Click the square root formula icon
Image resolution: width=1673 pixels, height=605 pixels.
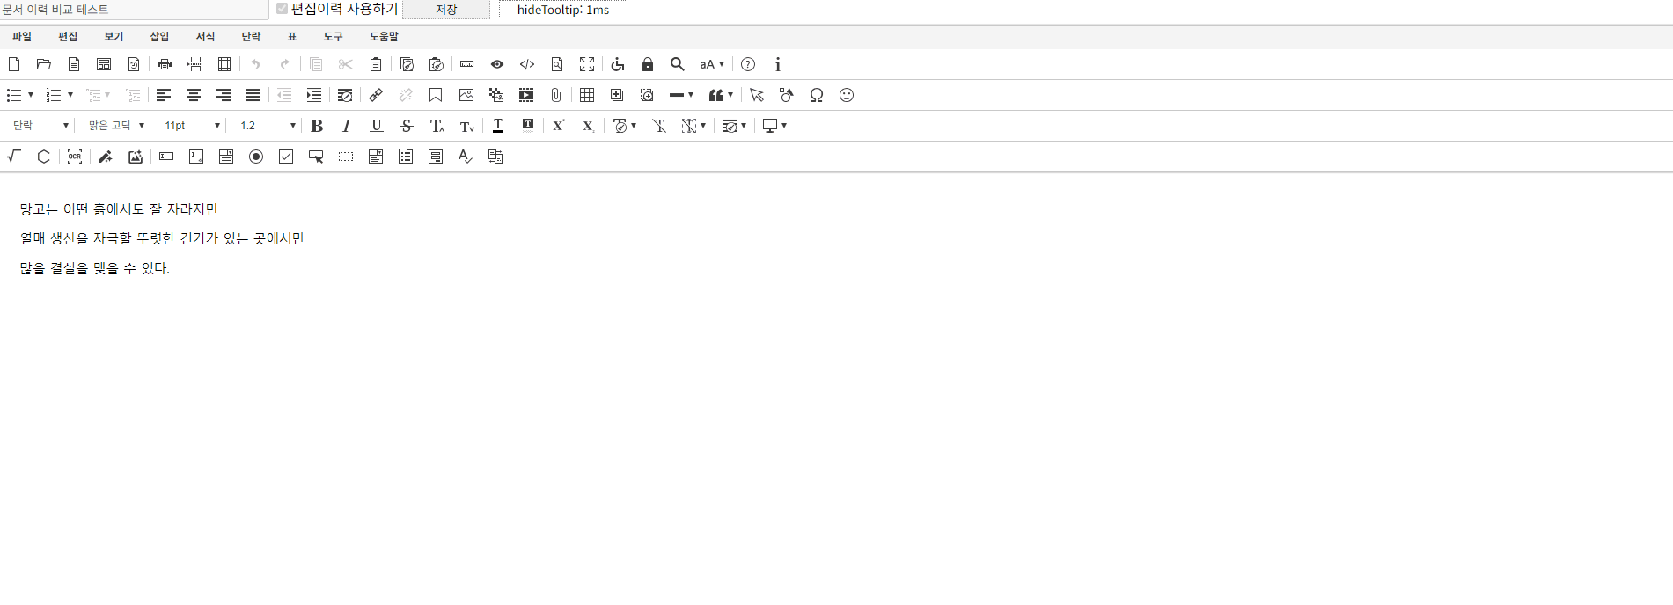(x=14, y=157)
